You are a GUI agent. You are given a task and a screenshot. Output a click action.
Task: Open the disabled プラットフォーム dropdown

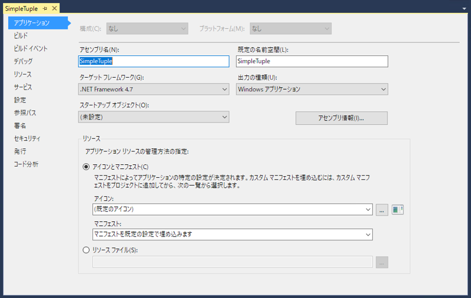point(290,28)
